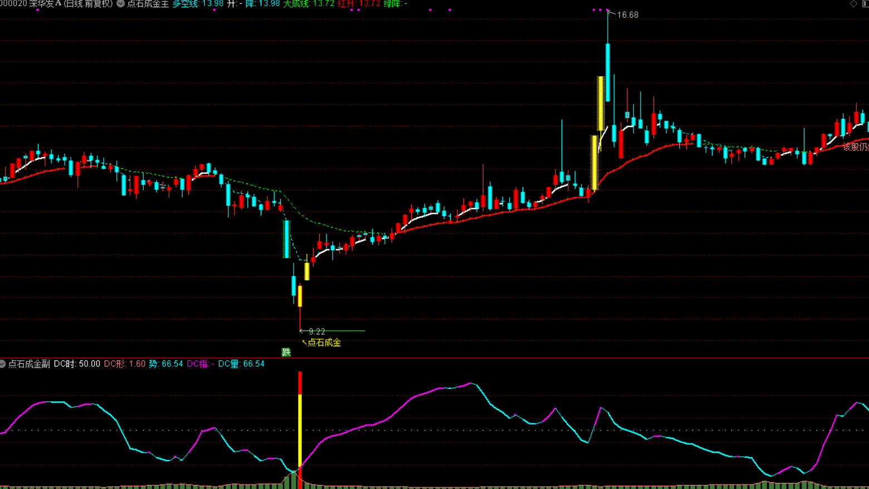Click the 红升: 13.72 readout
The image size is (869, 489).
359,4
